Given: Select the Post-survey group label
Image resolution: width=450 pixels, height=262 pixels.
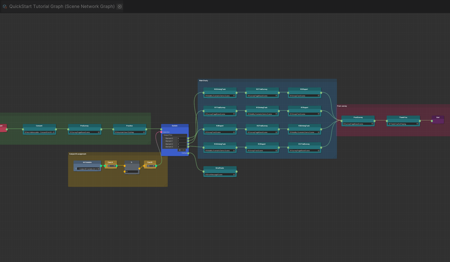Looking at the screenshot, I should (x=342, y=106).
